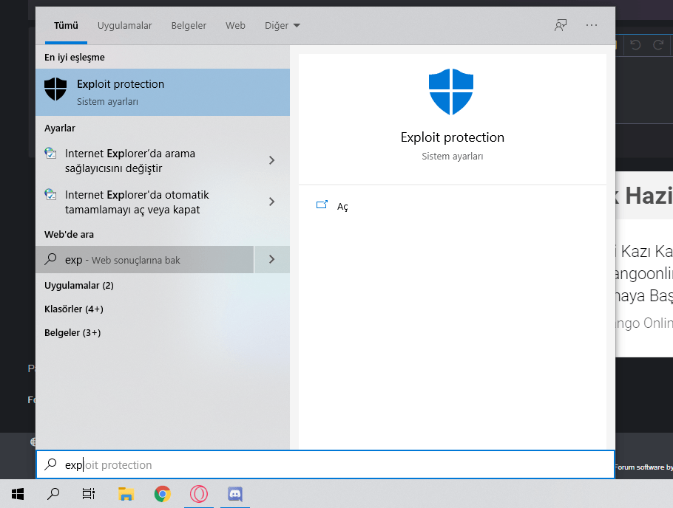Switch to the Web search tab
Screen dimensions: 673x508
click(x=235, y=26)
